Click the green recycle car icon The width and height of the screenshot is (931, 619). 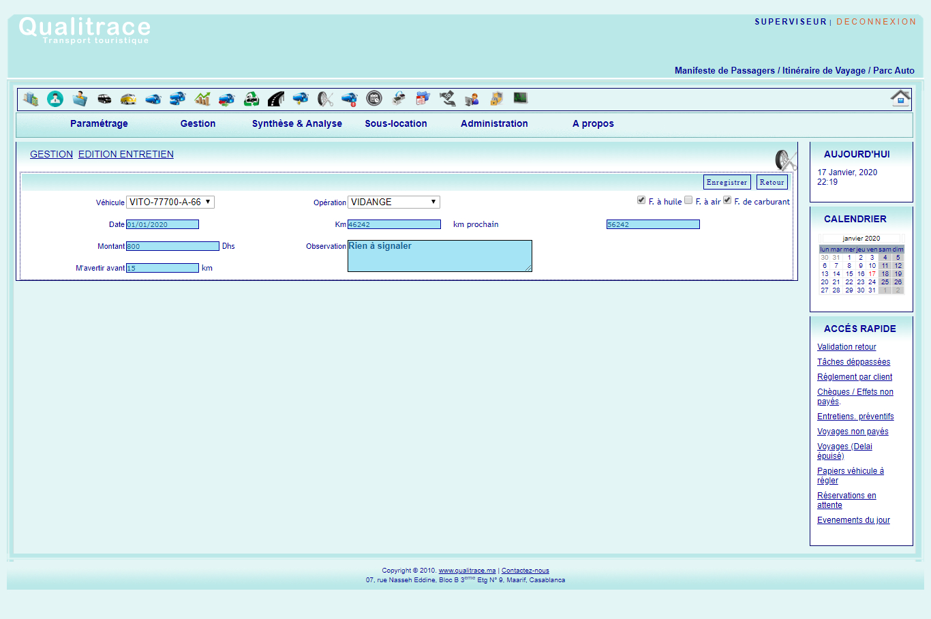click(251, 99)
